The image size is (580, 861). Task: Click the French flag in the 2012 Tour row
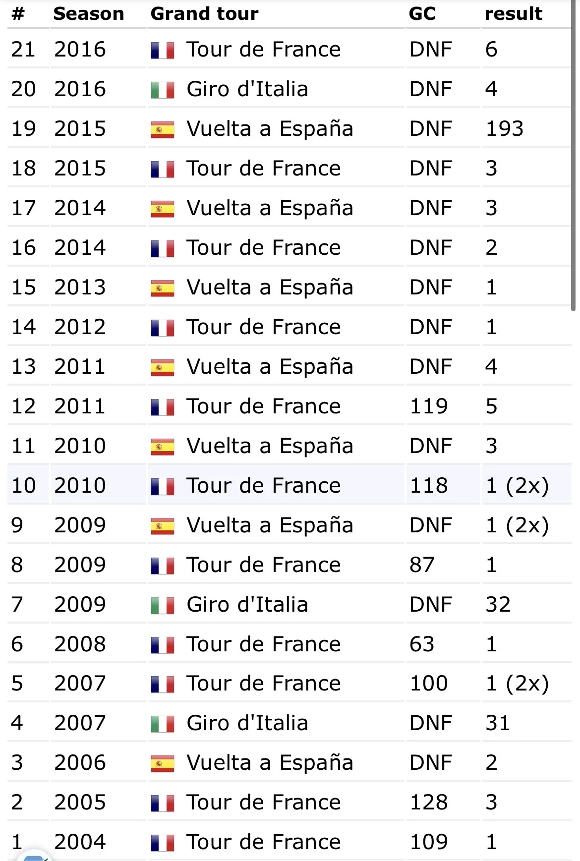(163, 328)
